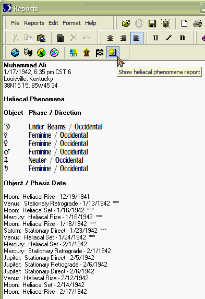Toggle right text alignment
205x299 pixels.
[123, 38]
